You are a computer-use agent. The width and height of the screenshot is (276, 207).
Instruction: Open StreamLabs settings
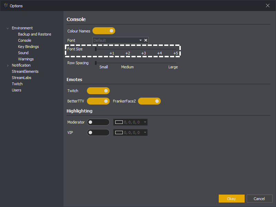click(21, 78)
